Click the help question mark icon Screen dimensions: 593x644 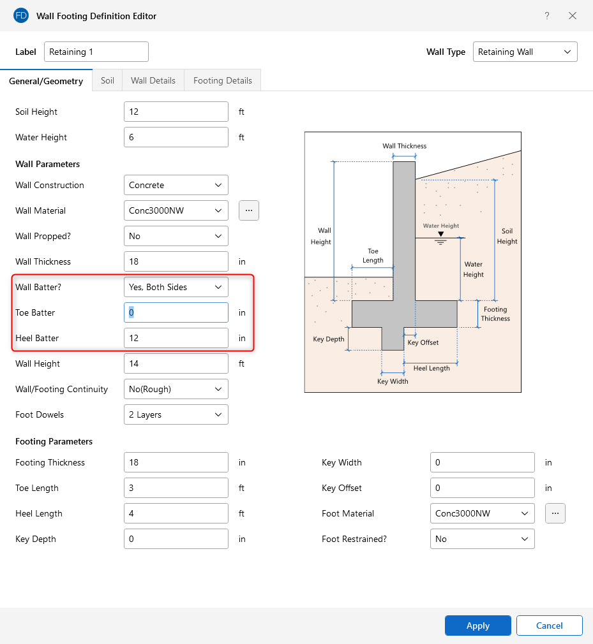pyautogui.click(x=547, y=16)
